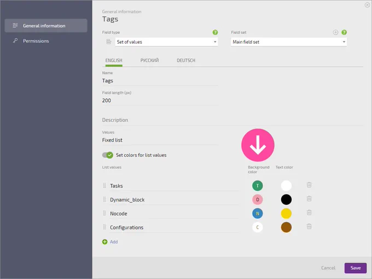Change Configurations brown text color swatch
Screen dimensions: 372x279
(286, 227)
